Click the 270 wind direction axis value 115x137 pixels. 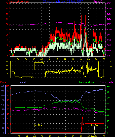(7, 65)
